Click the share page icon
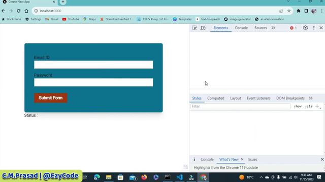 (281, 11)
